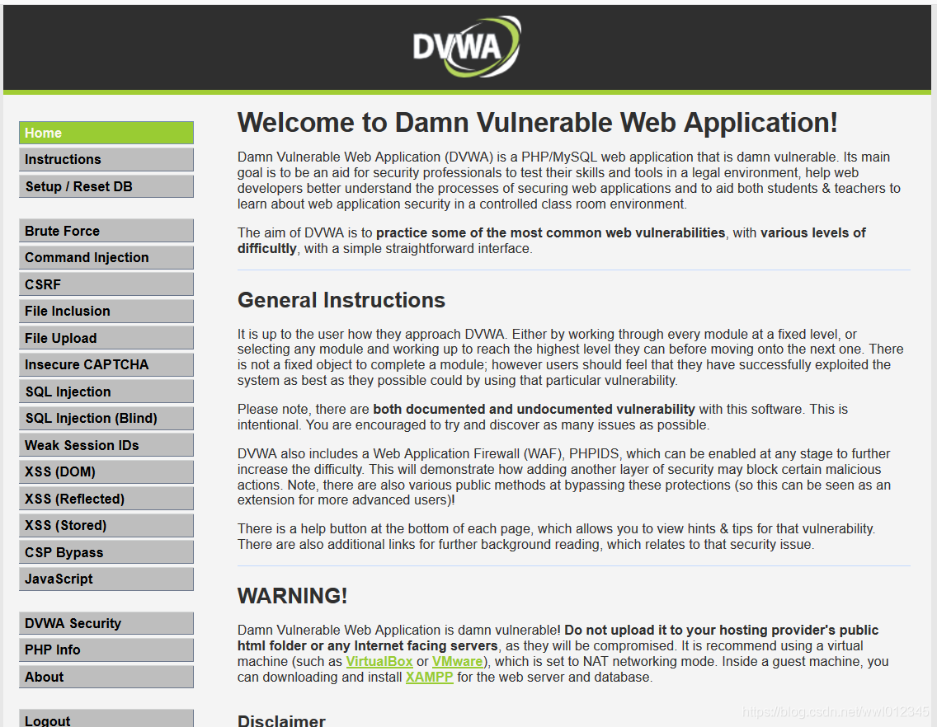Open SQL Injection module

(106, 392)
